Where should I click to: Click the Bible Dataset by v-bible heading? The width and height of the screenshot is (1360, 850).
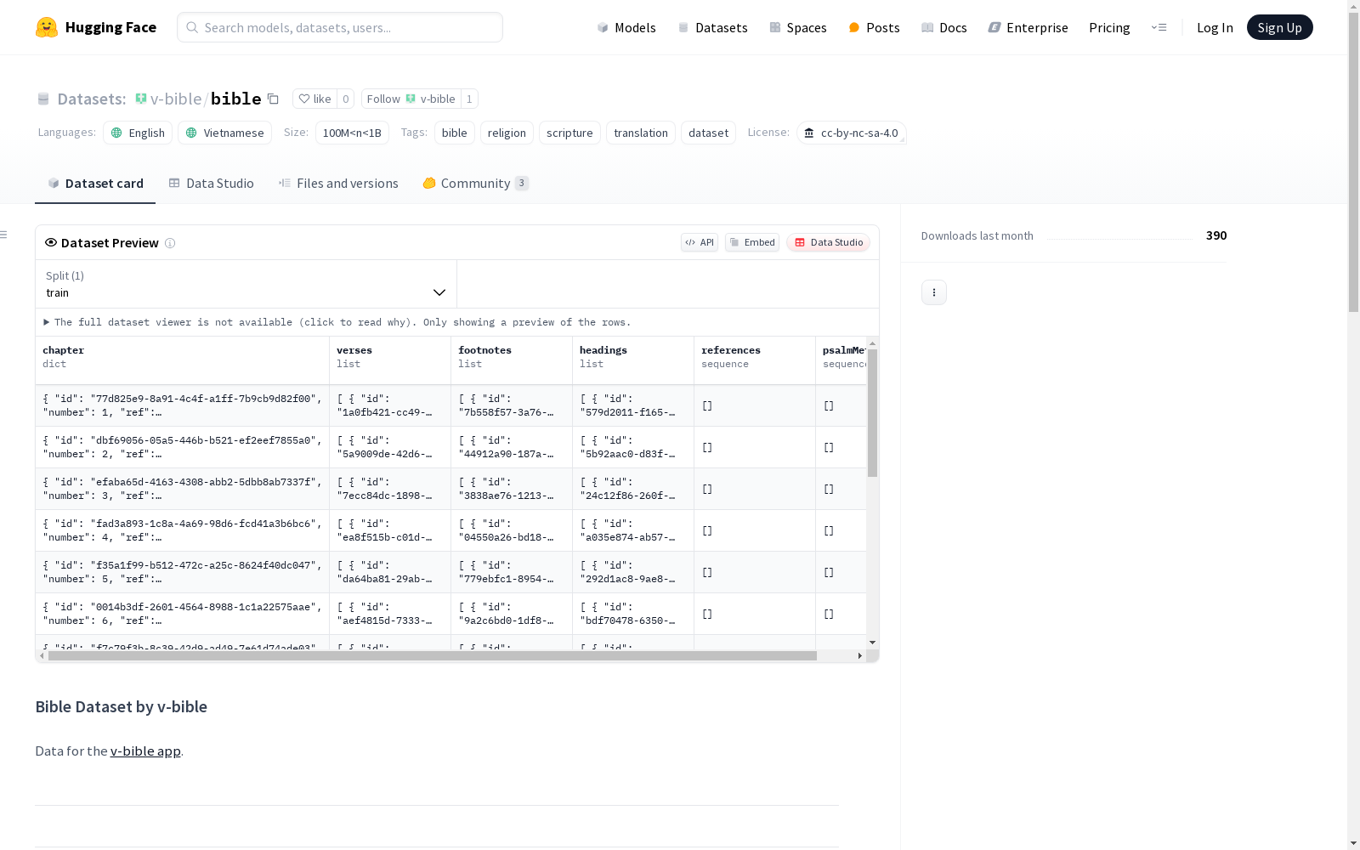coord(122,706)
